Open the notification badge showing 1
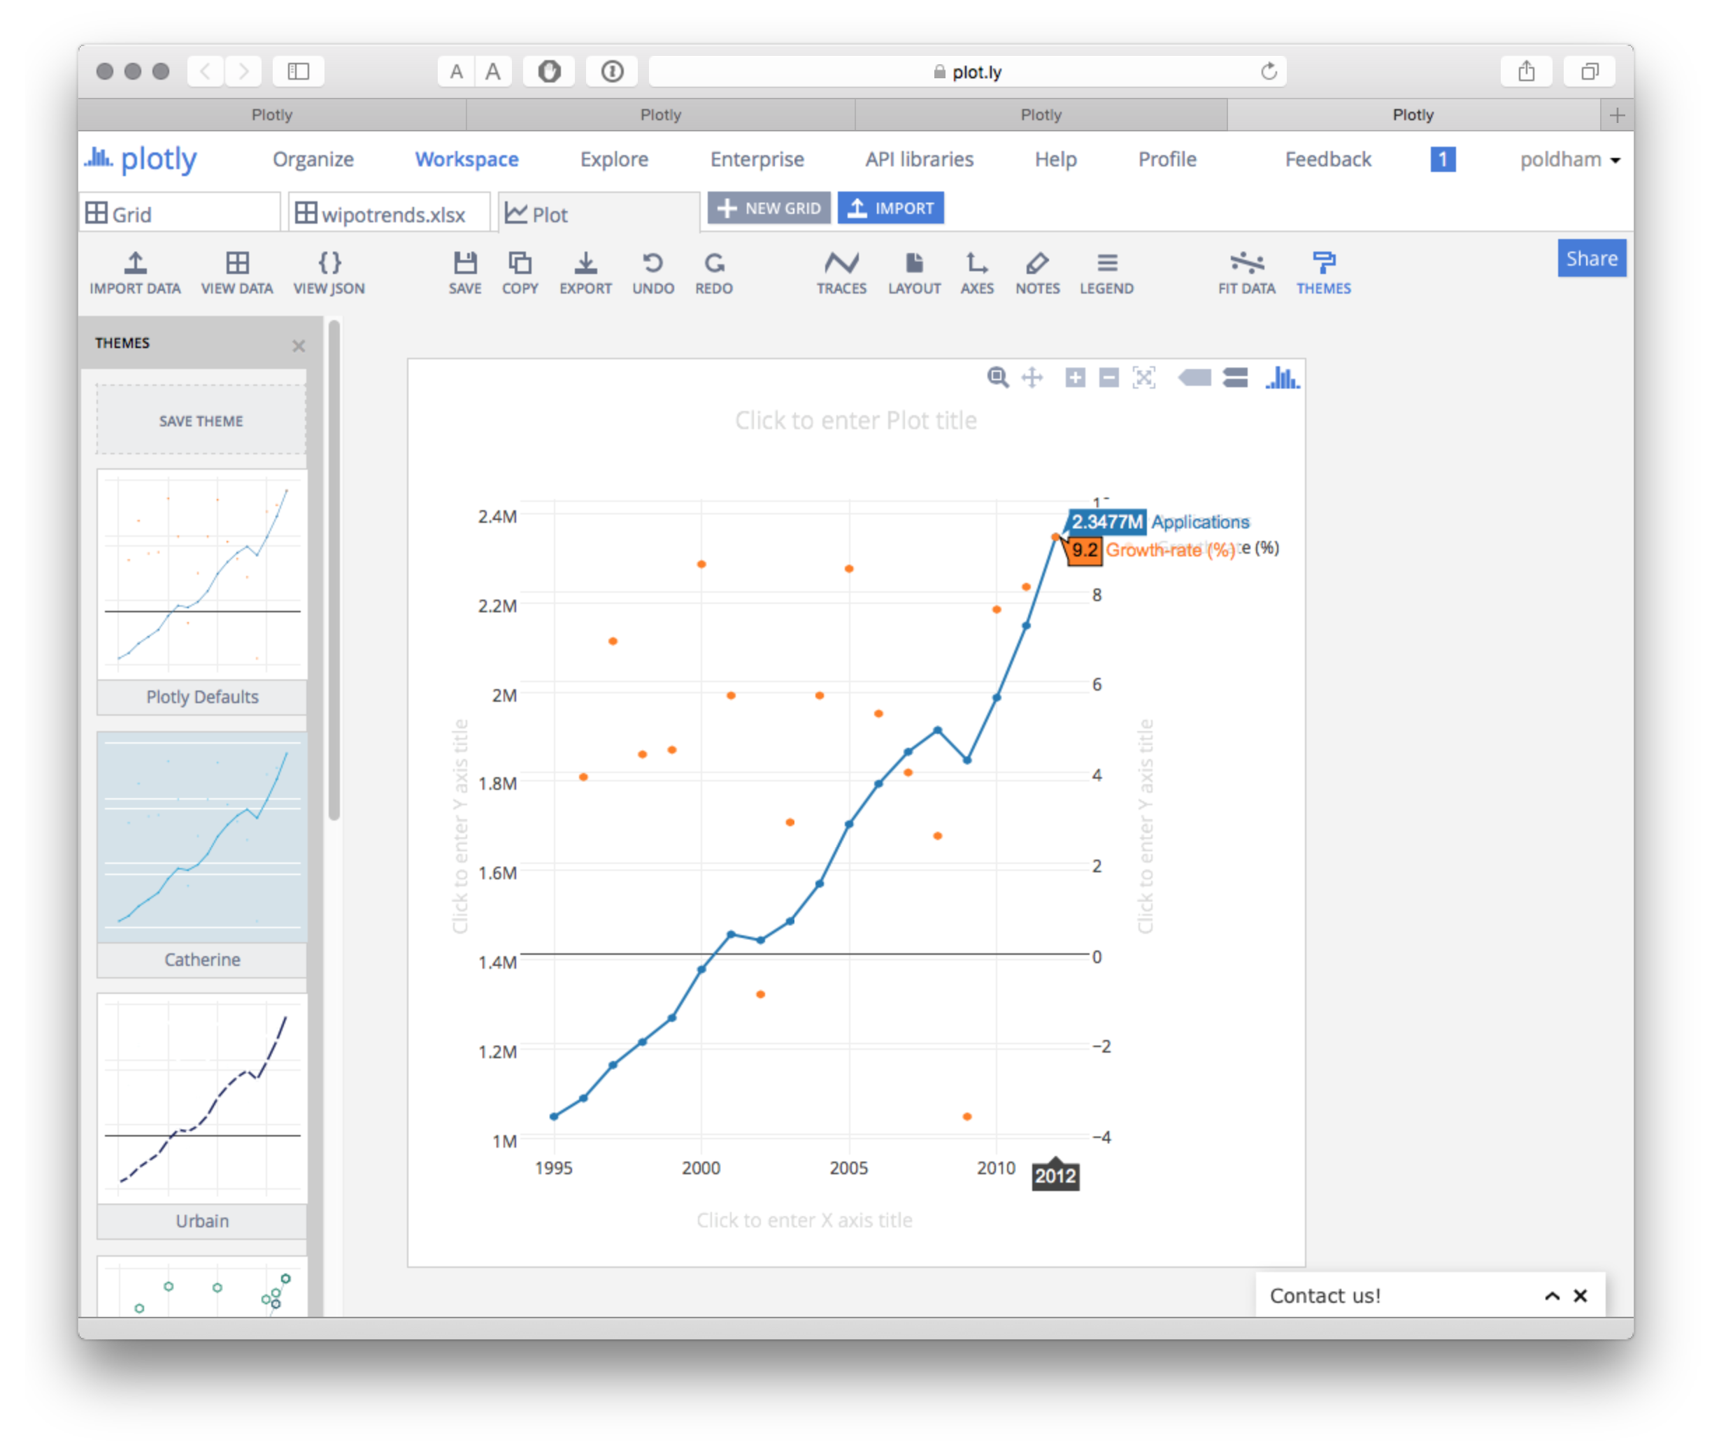The image size is (1712, 1451). tap(1442, 159)
